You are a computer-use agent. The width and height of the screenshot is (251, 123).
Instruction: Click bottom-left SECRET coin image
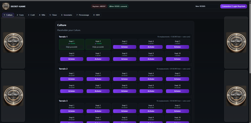point(13,96)
